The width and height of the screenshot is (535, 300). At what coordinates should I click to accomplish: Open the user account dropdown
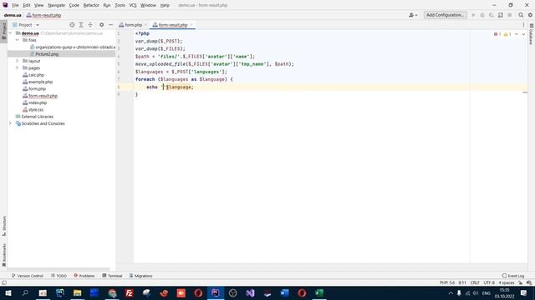(x=413, y=15)
